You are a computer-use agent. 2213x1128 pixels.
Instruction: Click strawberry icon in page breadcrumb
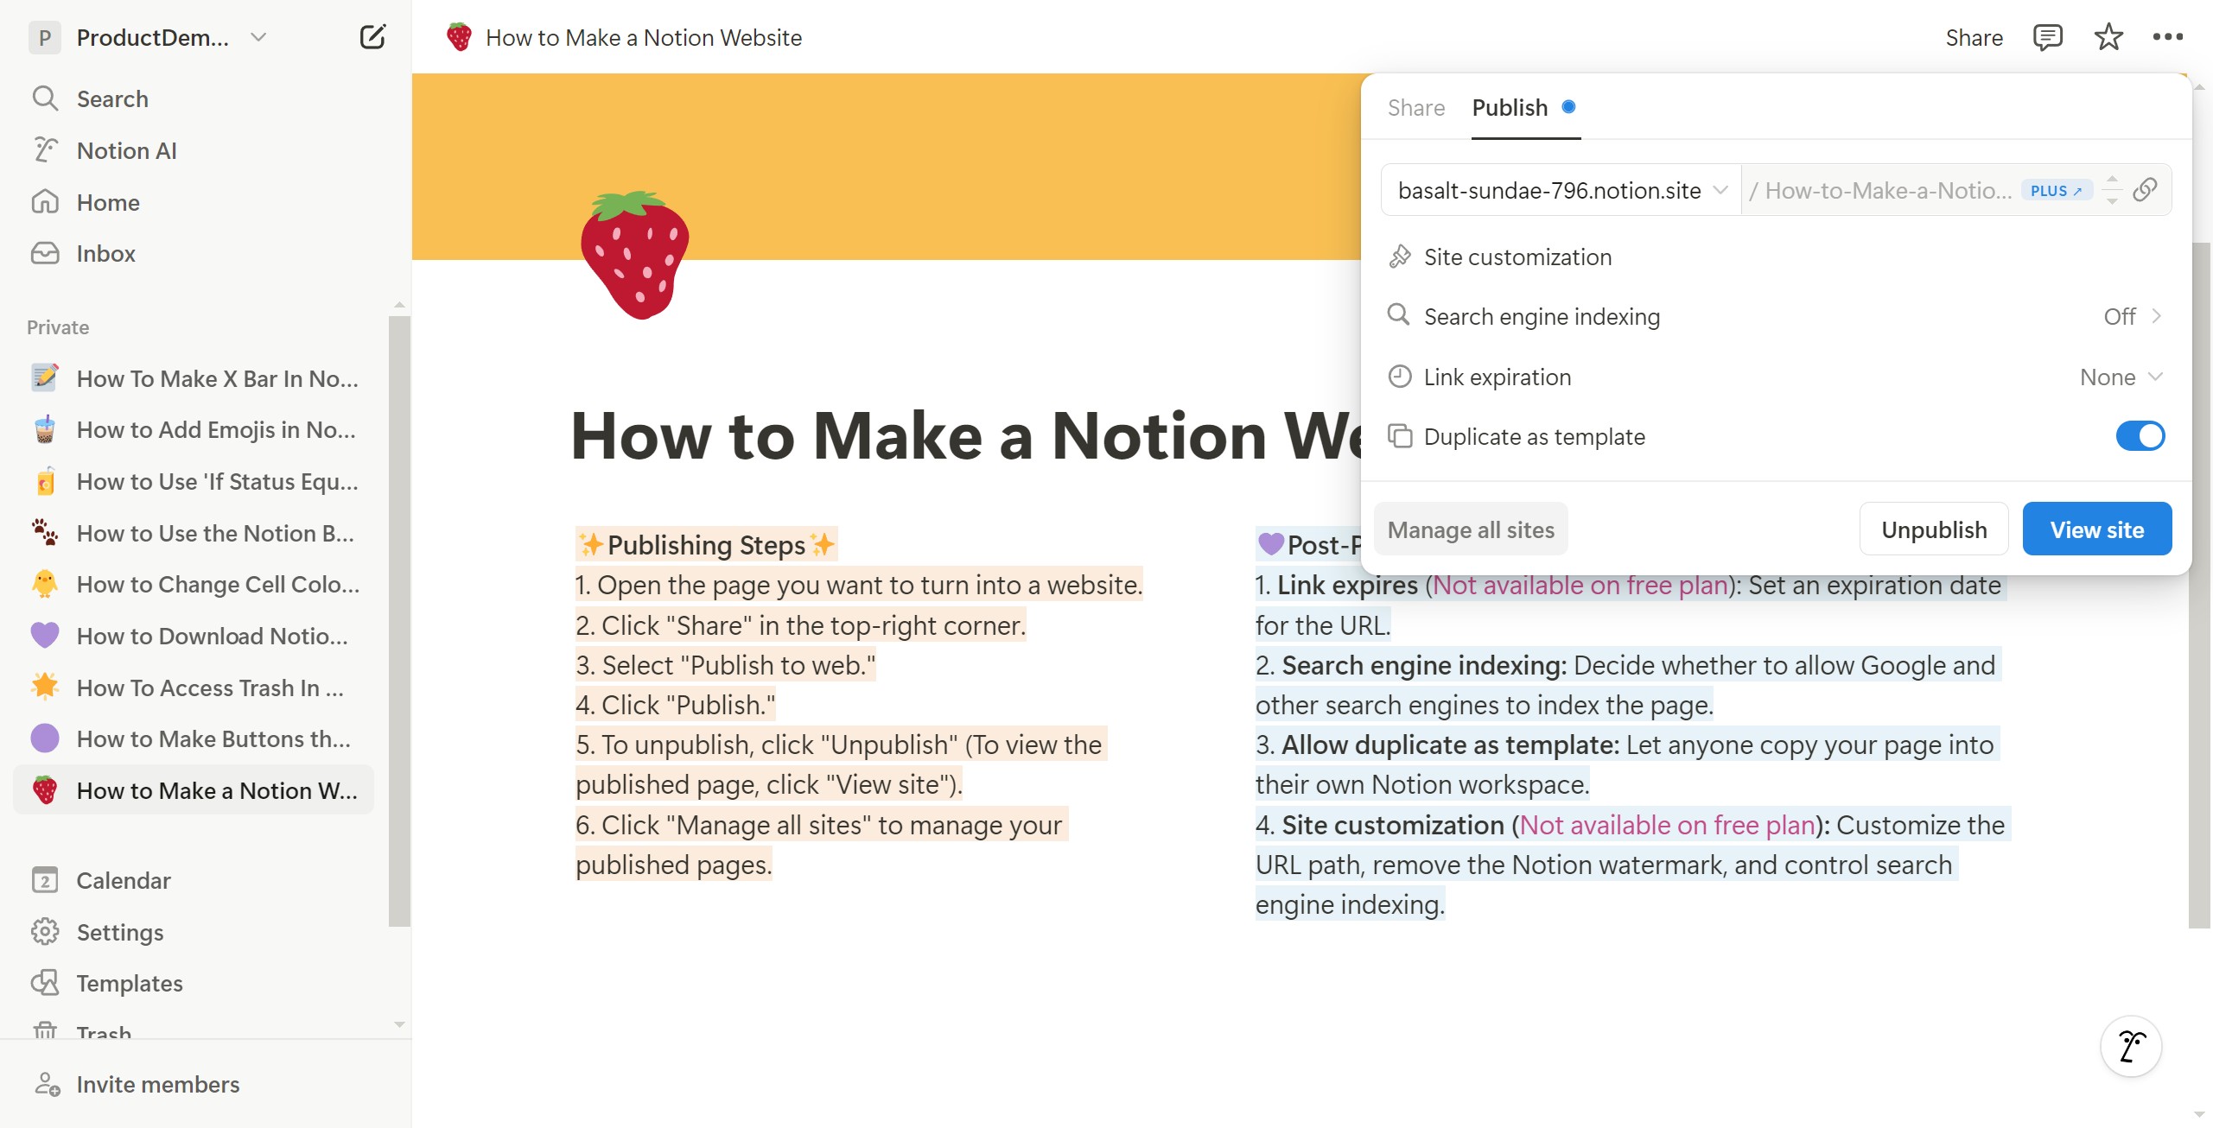(x=459, y=37)
